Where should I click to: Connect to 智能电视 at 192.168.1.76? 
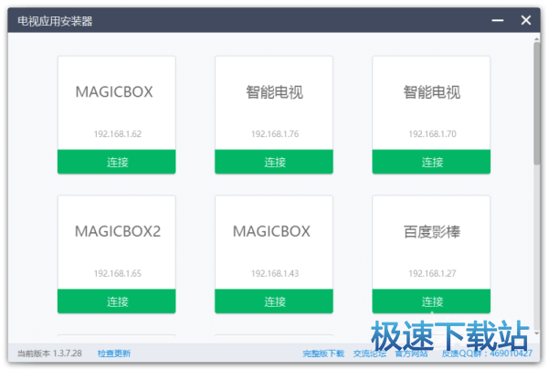(274, 162)
